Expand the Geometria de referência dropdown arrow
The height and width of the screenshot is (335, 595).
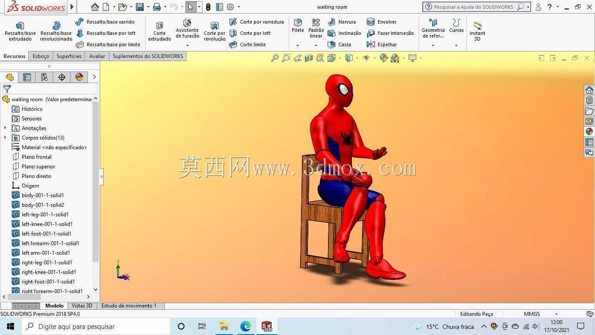click(433, 45)
